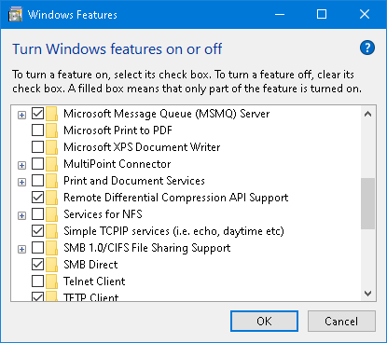This screenshot has width=387, height=343.
Task: Check the MultiPoint Connector checkbox
Action: [x=37, y=164]
